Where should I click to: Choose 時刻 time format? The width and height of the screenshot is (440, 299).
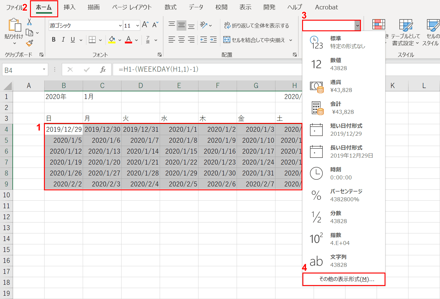pos(344,173)
